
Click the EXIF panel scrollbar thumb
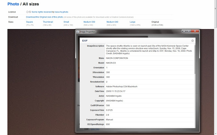tap(195, 59)
